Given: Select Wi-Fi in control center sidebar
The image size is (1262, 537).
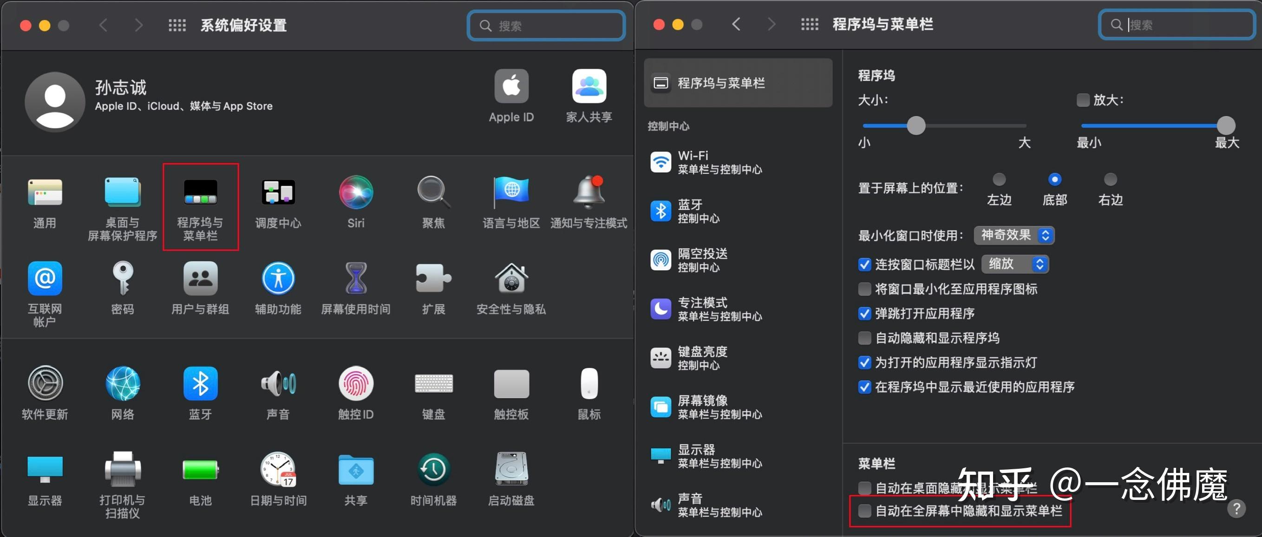Looking at the screenshot, I should click(x=738, y=162).
